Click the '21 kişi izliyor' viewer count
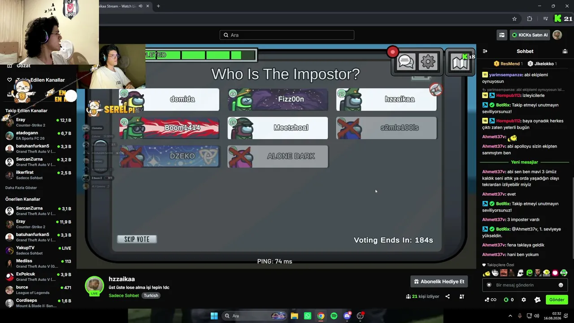The image size is (574, 323). click(x=422, y=297)
